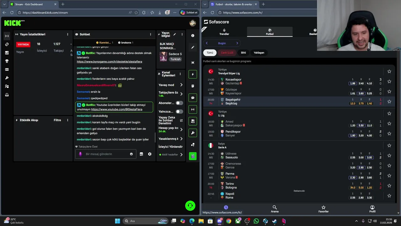Screen dimensions: 401x226
Task: Open Steam from the taskbar
Action: point(274,221)
